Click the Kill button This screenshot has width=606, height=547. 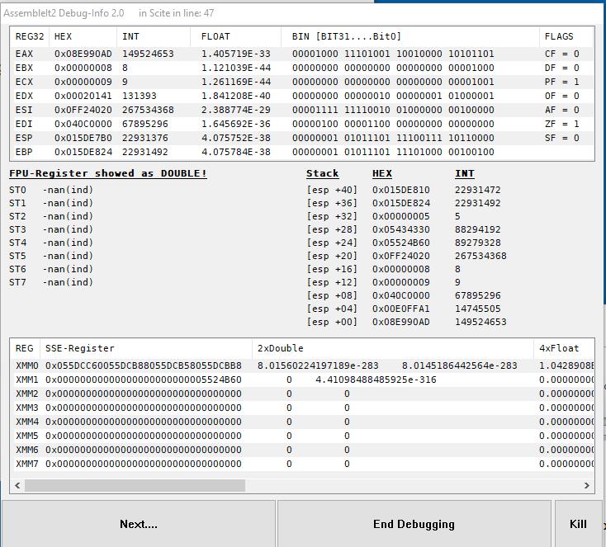(x=578, y=524)
